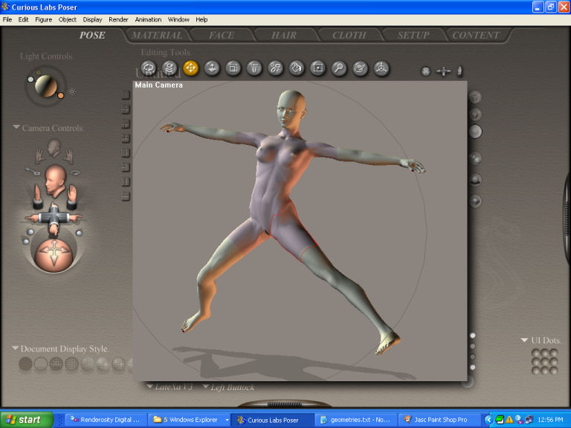
Task: Select the Chain Break tool
Action: 275,68
